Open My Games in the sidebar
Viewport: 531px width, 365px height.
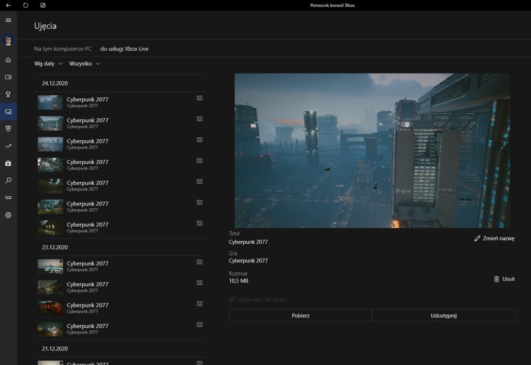coord(8,77)
